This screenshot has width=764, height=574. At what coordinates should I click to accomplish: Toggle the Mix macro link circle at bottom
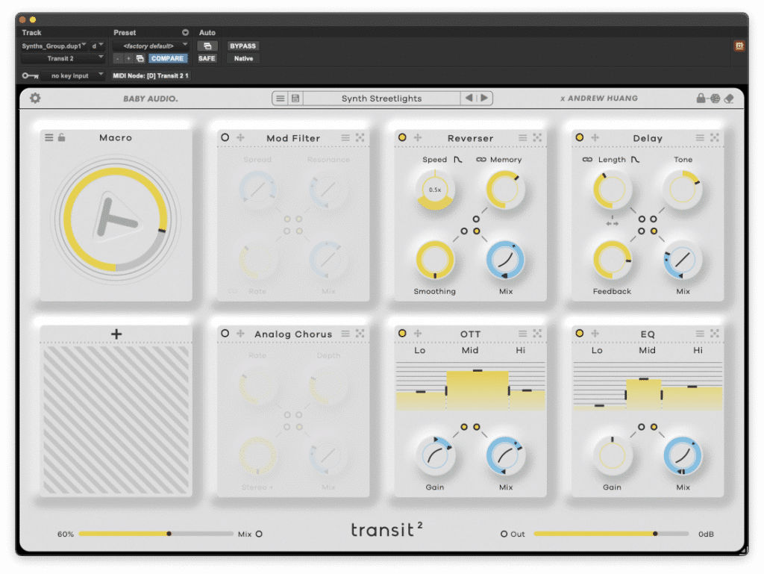(x=259, y=534)
